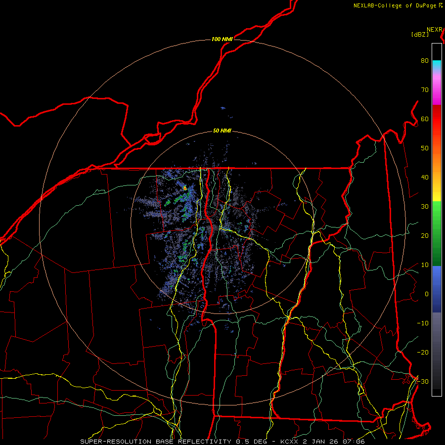Click the 80 value on dBZ scale

425,61
